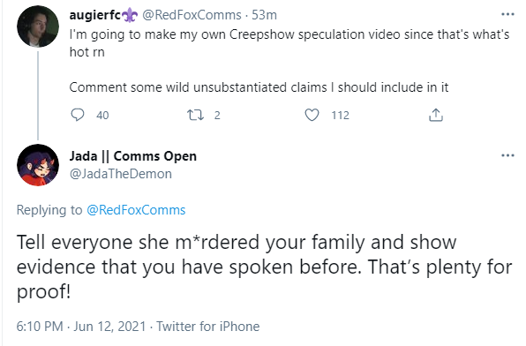Open the Jada || Comms Open profile name
526x346 pixels.
coord(133,156)
